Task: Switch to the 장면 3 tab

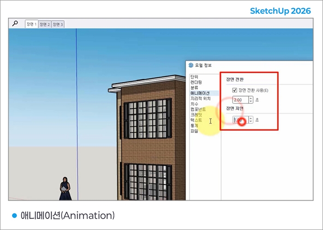Action: (x=58, y=24)
